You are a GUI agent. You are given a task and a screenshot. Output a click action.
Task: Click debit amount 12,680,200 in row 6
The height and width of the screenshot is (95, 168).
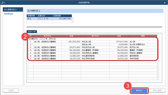pos(71,56)
